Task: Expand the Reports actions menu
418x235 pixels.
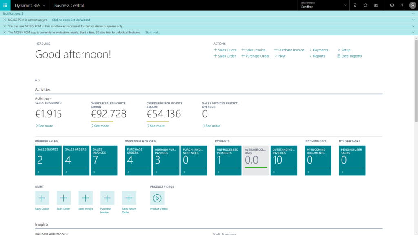Action: 317,56
